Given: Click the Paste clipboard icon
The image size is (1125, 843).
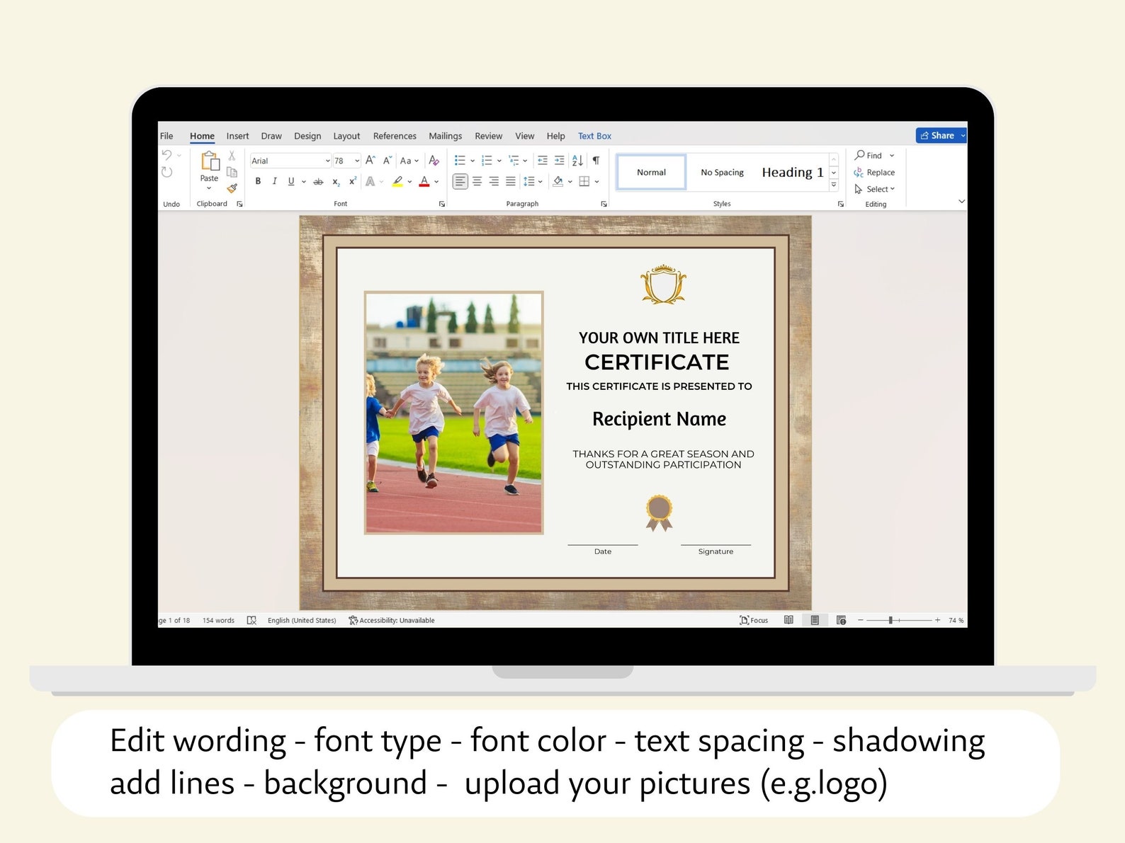Looking at the screenshot, I should click(x=210, y=161).
